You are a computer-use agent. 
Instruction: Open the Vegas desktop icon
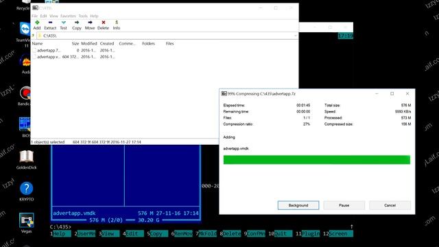(26, 220)
